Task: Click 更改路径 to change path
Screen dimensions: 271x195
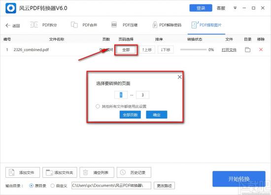Action: point(164,186)
